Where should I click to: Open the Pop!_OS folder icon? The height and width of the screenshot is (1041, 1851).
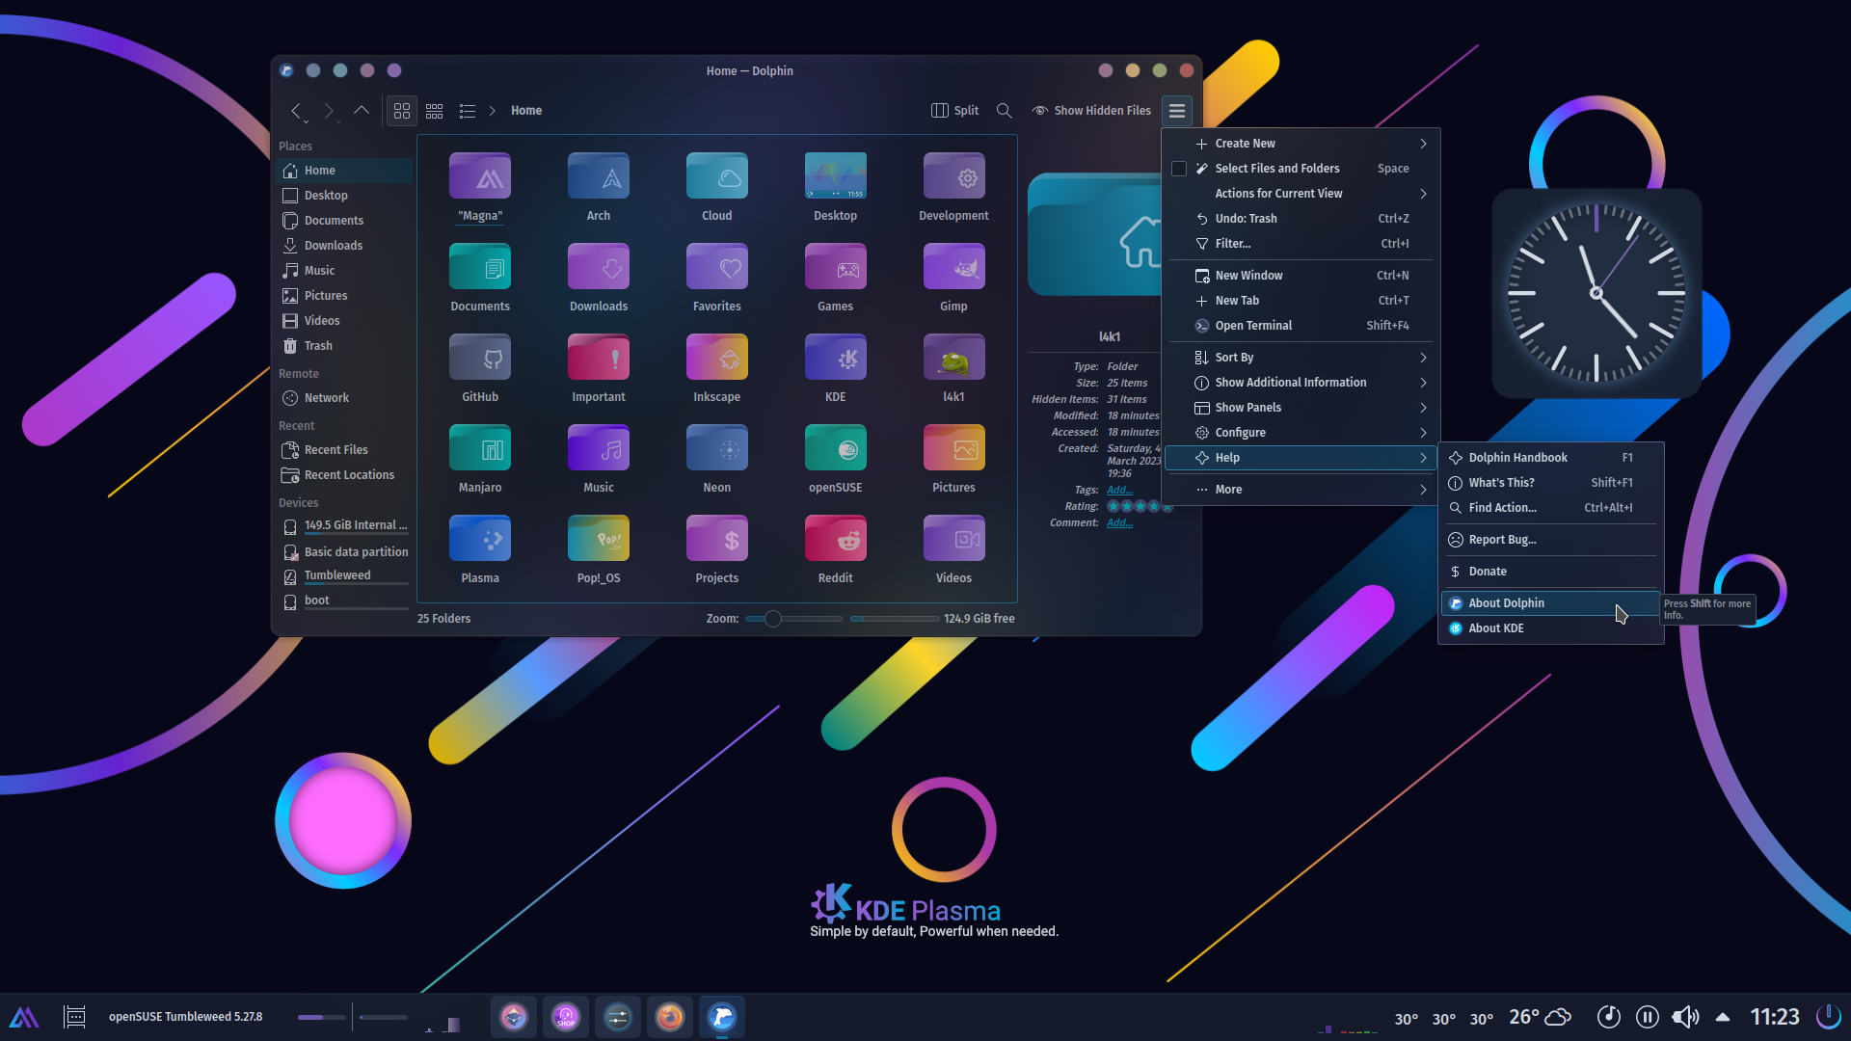coord(599,540)
